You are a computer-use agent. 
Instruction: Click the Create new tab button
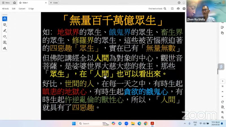click(x=54, y=3)
